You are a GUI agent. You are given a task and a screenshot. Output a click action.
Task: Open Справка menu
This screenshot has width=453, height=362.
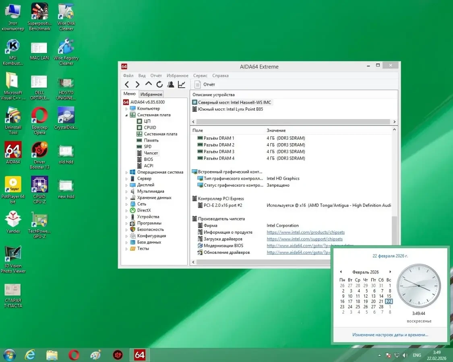[220, 76]
